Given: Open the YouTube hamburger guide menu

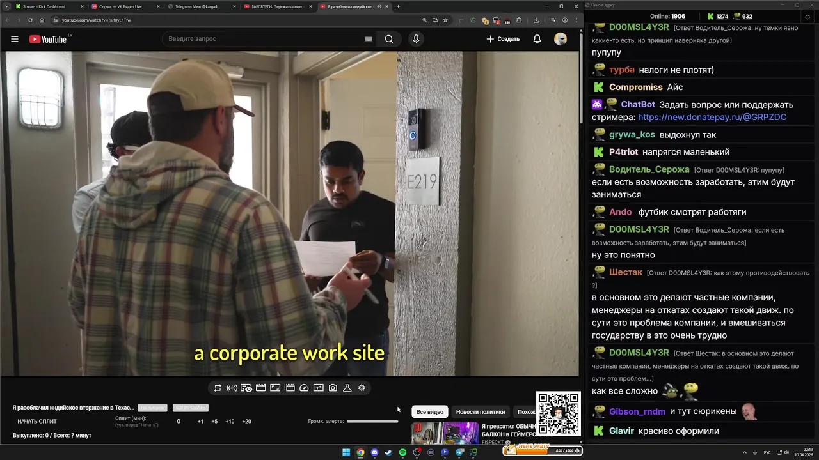Looking at the screenshot, I should 14,39.
